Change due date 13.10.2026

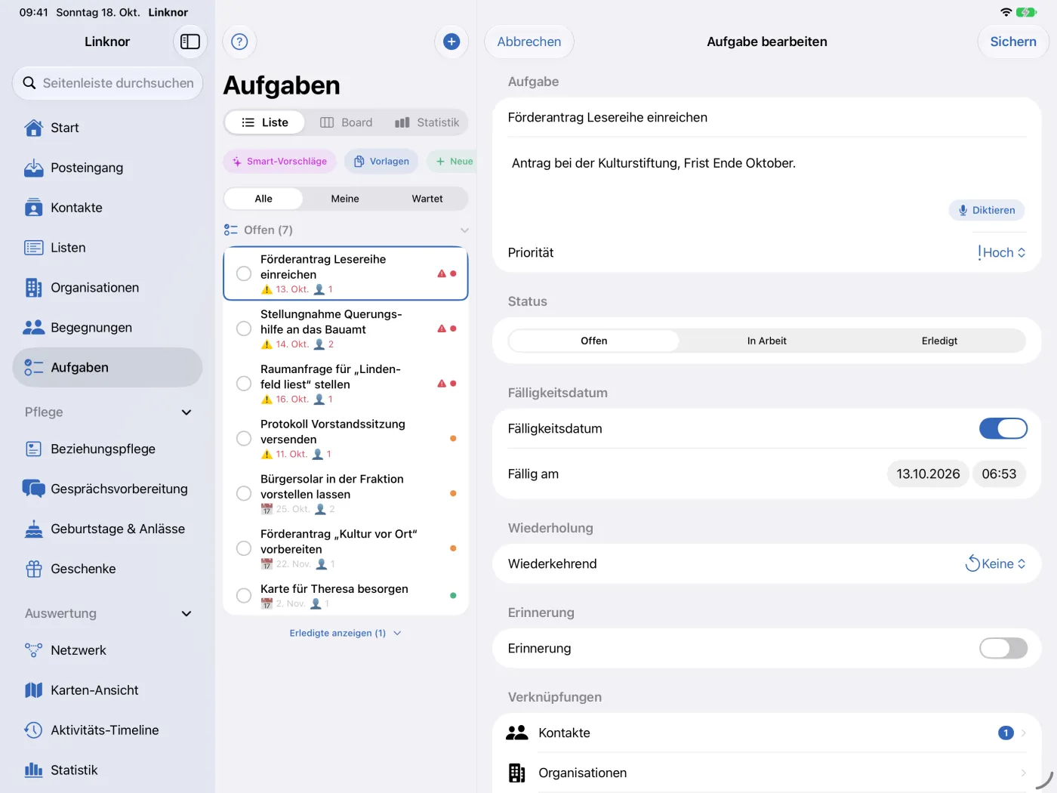pos(928,474)
